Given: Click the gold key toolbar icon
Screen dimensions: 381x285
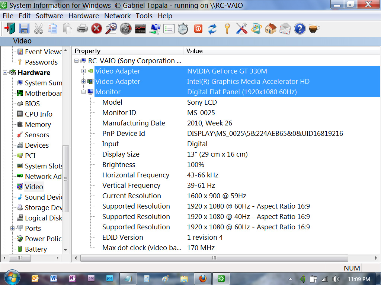Looking at the screenshot, I should point(227,29).
